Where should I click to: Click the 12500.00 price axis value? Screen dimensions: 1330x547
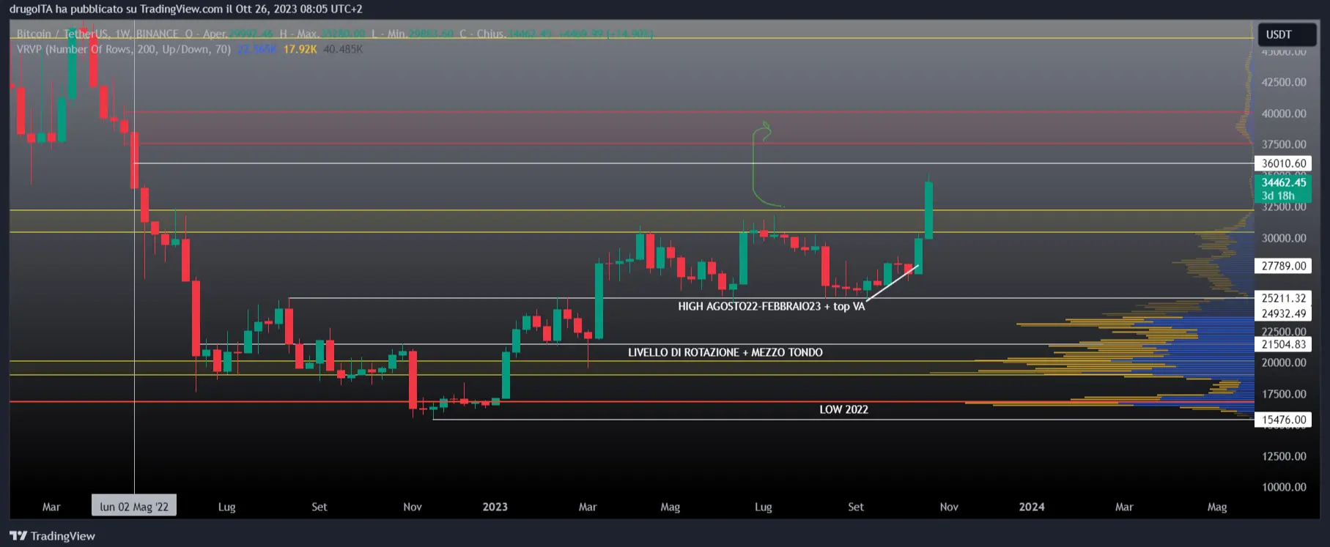pos(1283,456)
